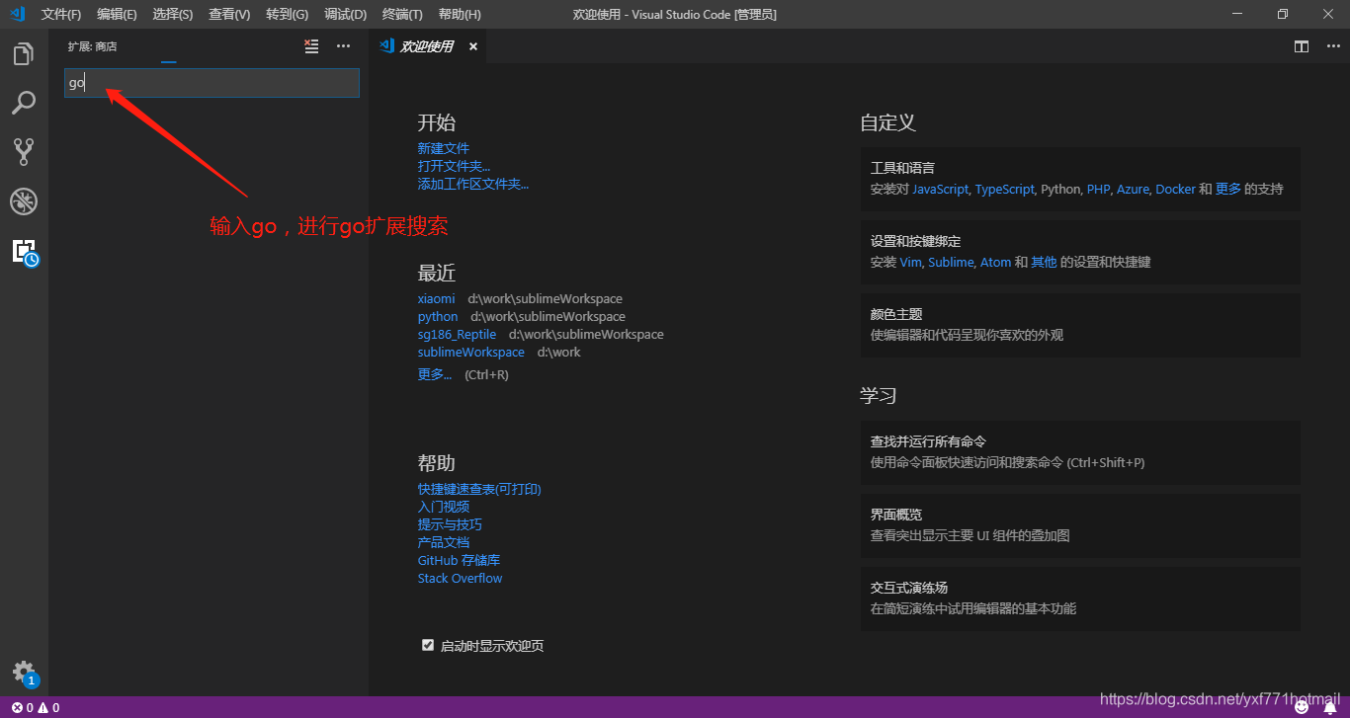Open extensions panel more actions (...)
The image size is (1350, 718).
pyautogui.click(x=343, y=46)
